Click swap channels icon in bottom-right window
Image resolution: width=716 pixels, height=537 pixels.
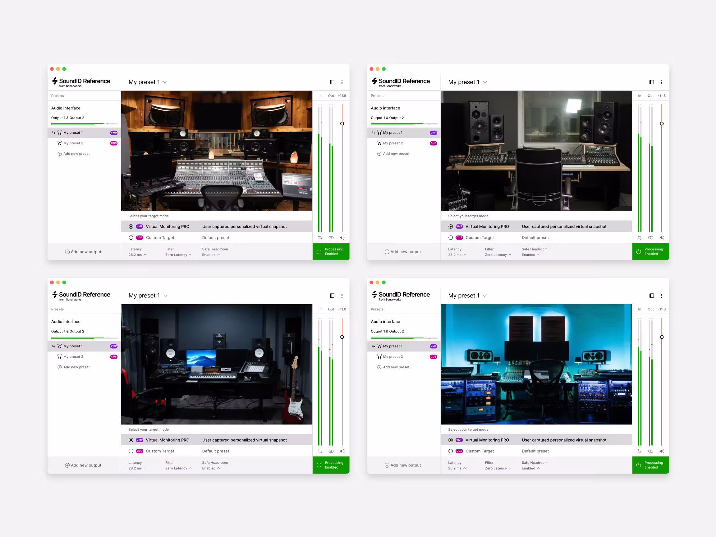[640, 451]
